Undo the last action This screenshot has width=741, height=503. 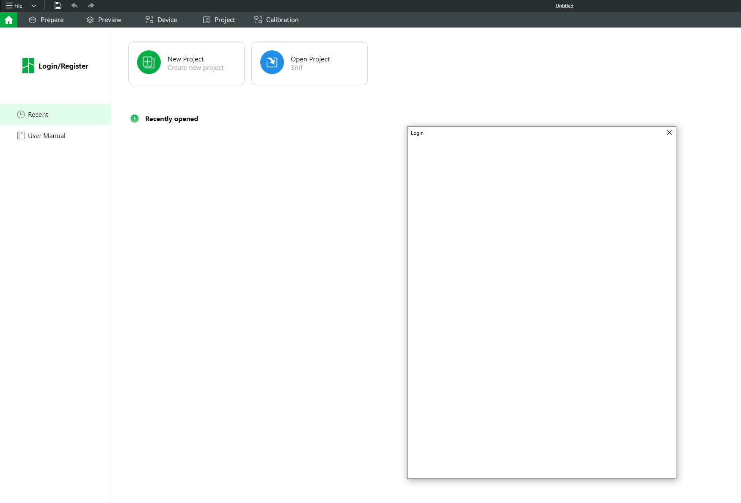tap(74, 6)
